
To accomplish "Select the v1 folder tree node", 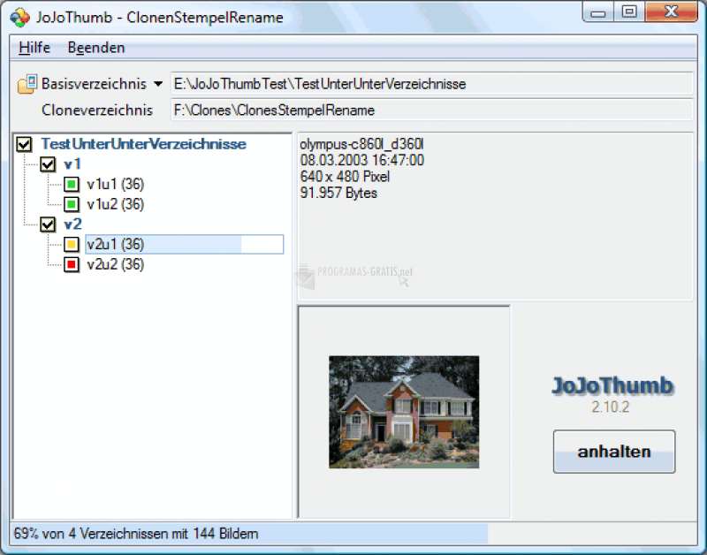I will tap(72, 164).
